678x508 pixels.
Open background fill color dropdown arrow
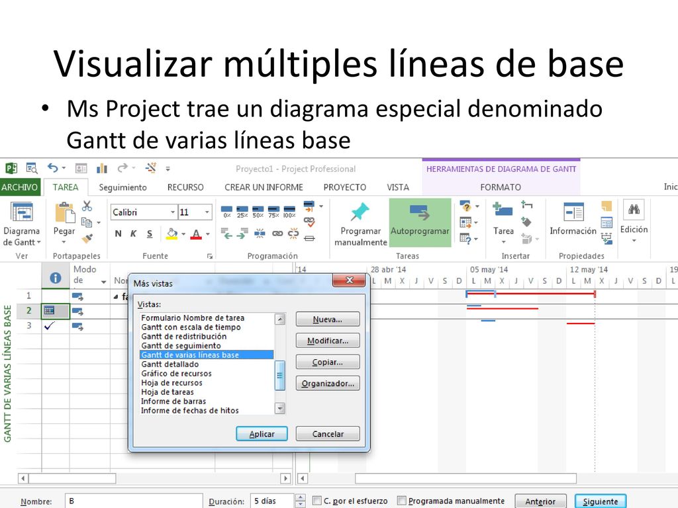[x=183, y=234]
